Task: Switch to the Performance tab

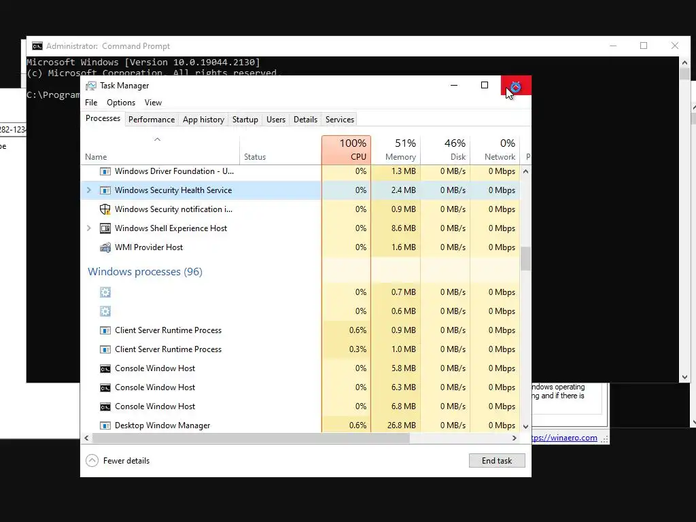Action: click(152, 120)
